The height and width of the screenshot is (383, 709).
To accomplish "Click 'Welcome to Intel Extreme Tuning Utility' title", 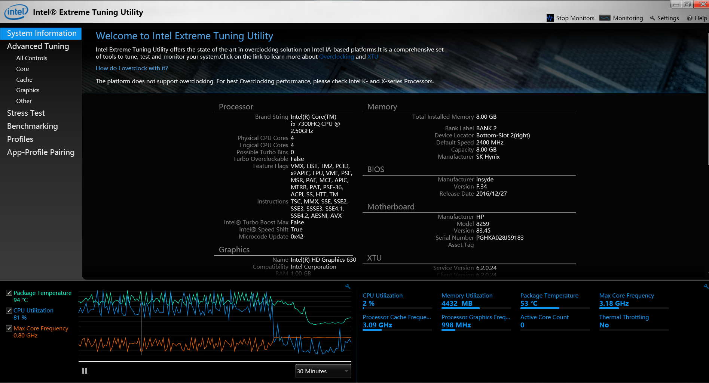I will coord(184,36).
